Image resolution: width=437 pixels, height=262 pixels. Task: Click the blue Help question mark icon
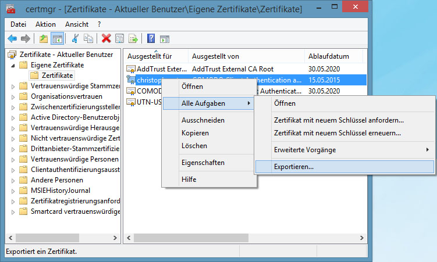(151, 38)
